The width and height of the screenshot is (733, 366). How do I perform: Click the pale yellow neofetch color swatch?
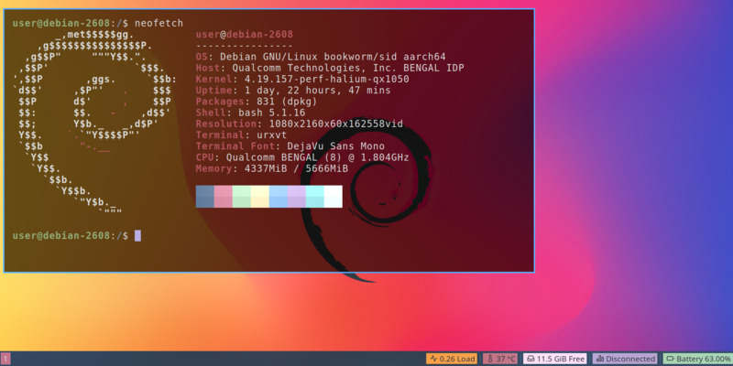pyautogui.click(x=259, y=197)
